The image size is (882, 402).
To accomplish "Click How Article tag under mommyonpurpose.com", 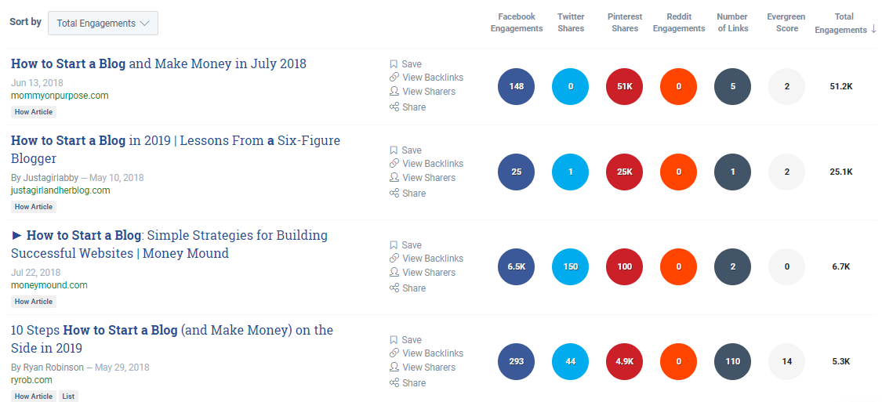I will [34, 112].
